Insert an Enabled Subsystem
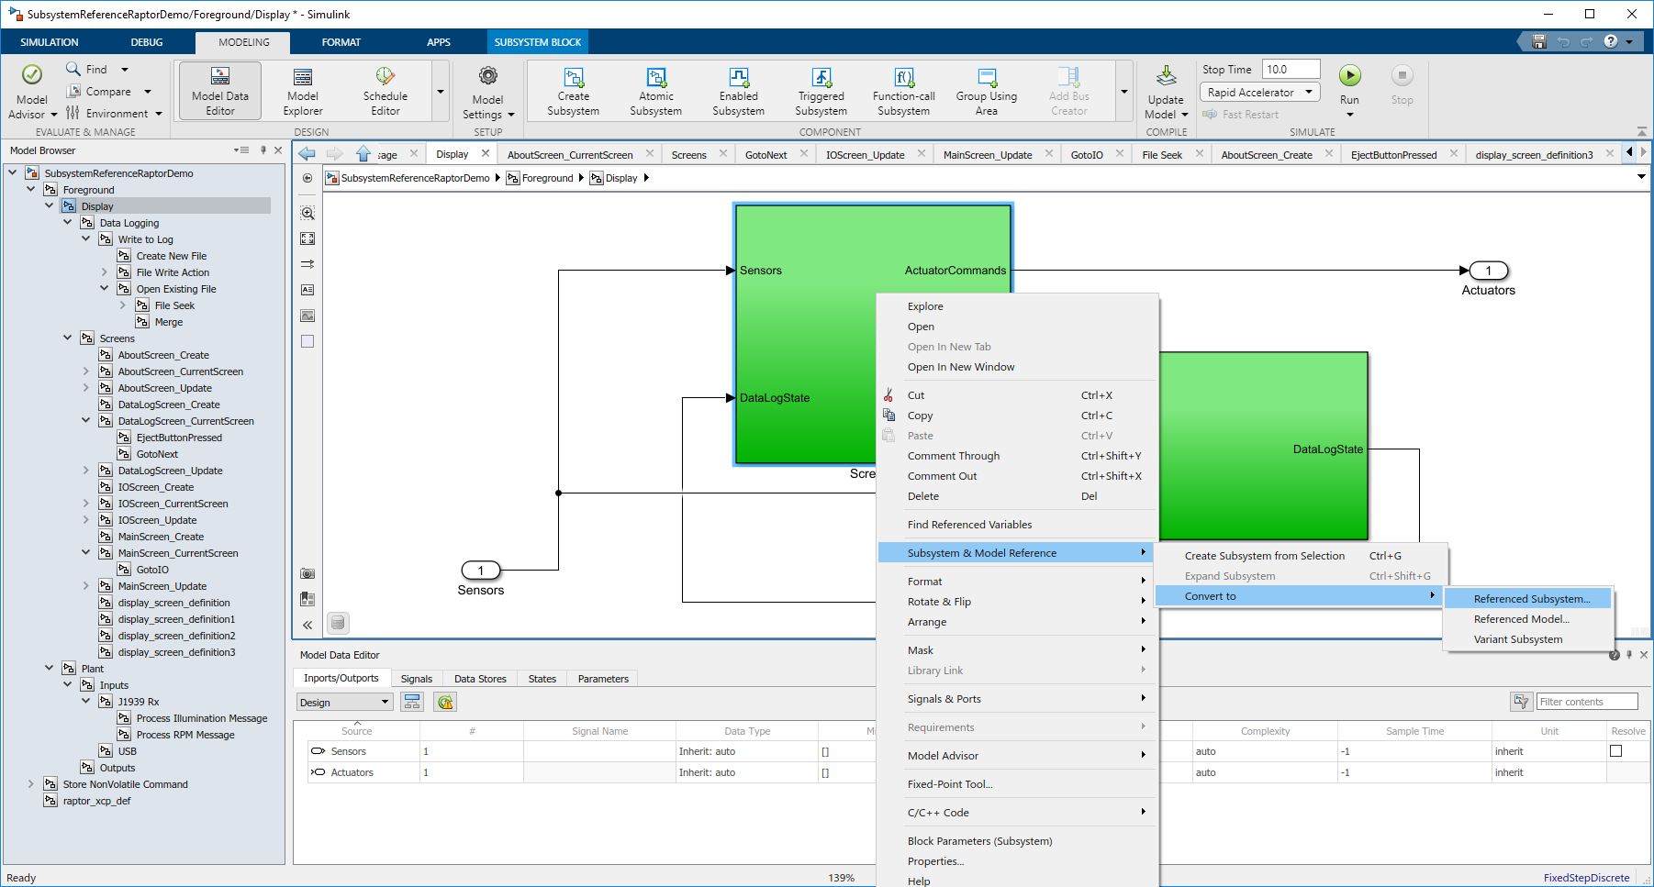 point(739,92)
